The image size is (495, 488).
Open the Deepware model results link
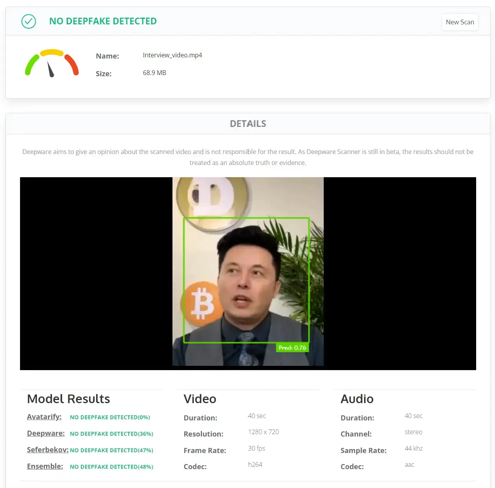point(46,433)
